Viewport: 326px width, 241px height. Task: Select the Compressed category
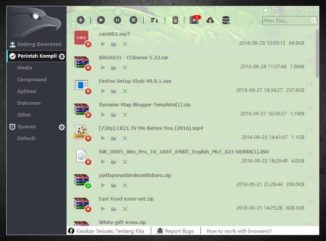click(32, 79)
